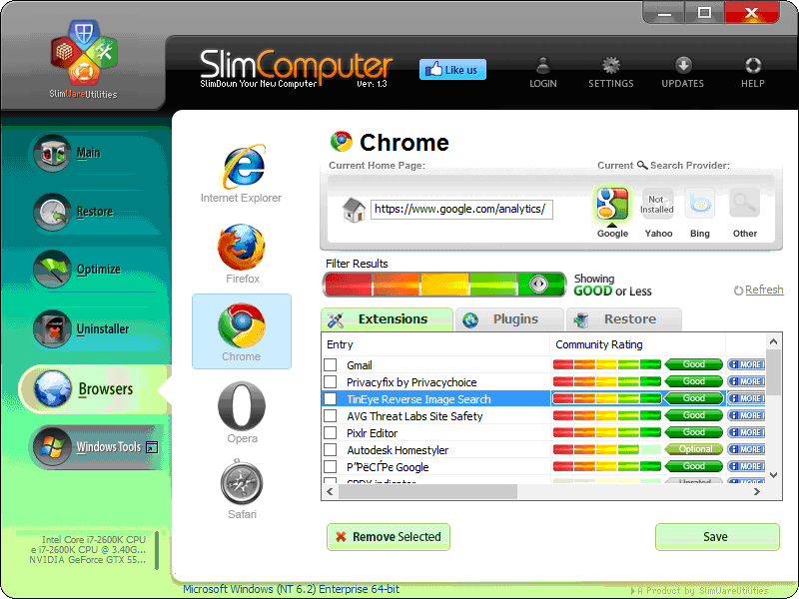Check the Pixlr Editor checkbox
The height and width of the screenshot is (599, 799).
331,433
